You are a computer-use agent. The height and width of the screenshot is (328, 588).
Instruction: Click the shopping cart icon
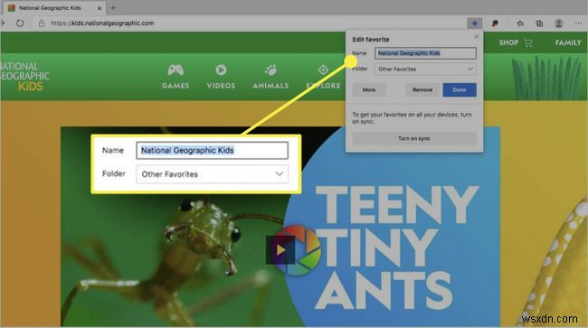[x=528, y=42]
